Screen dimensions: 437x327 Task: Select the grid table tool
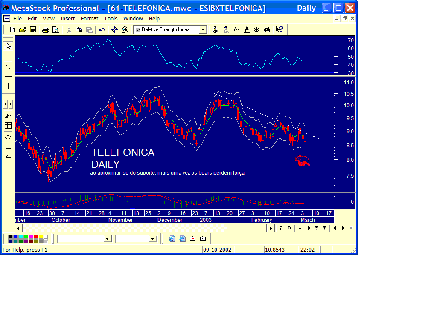tap(8, 126)
